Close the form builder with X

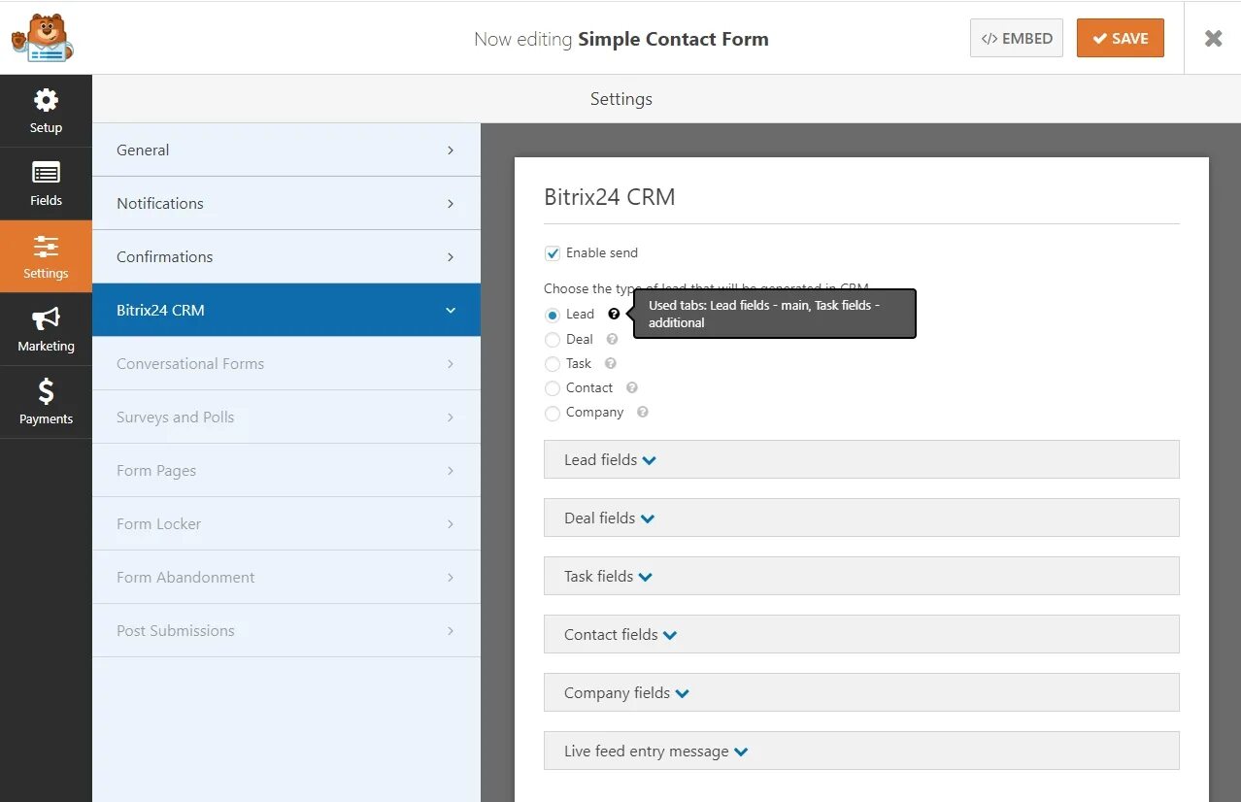[1213, 39]
